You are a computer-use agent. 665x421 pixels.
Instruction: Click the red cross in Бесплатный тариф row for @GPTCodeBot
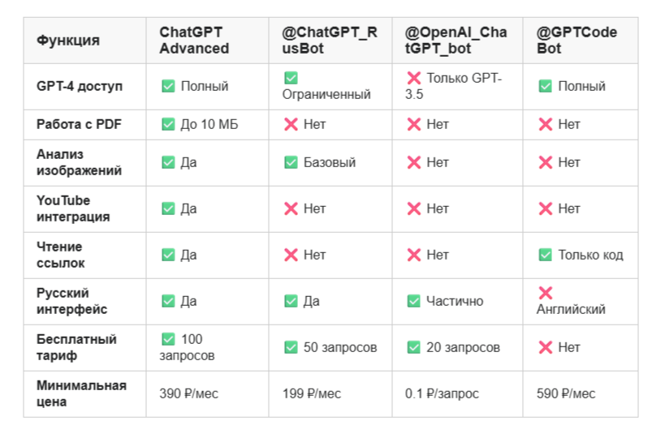pyautogui.click(x=546, y=347)
